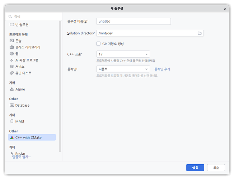Screen dimensions: 234x179
Task: Click the 웹 globe icon
Action: click(x=12, y=54)
